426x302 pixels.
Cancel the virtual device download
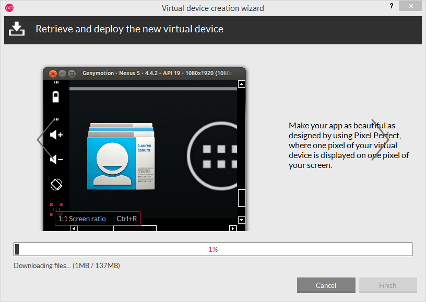(326, 285)
